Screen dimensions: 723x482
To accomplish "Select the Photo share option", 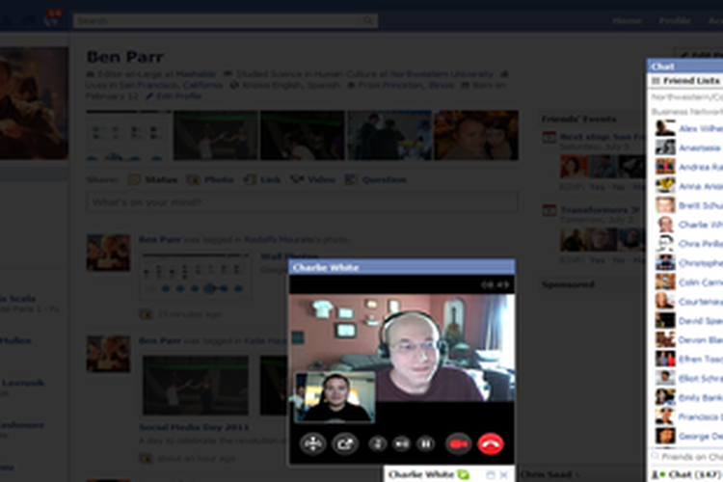I will 211,180.
